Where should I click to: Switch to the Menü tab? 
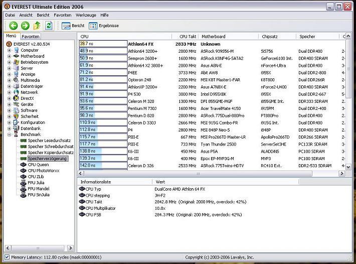[x=11, y=36]
